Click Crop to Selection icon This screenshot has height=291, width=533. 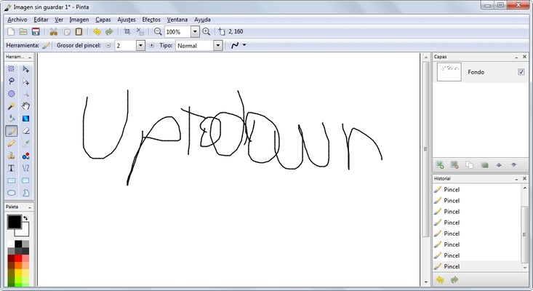(127, 31)
